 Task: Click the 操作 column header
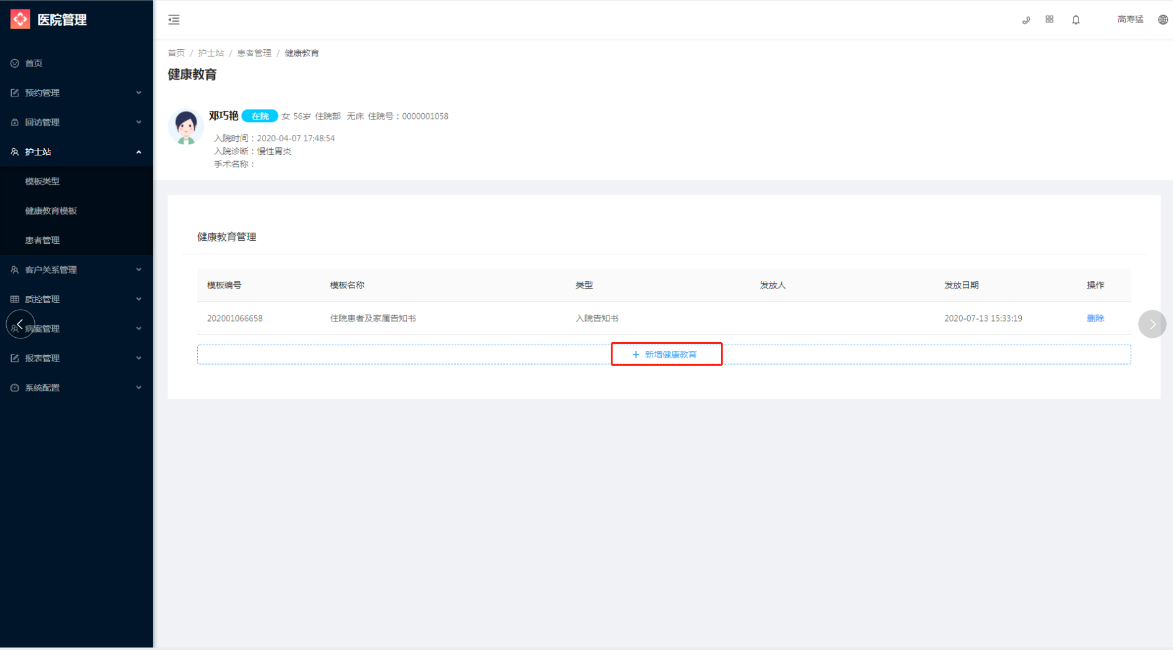coord(1095,286)
